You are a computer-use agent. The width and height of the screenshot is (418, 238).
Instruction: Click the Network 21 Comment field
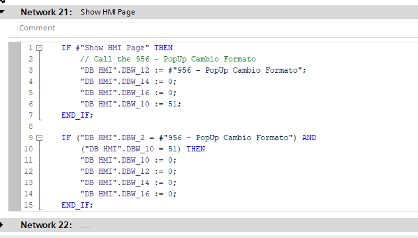[x=218, y=28]
